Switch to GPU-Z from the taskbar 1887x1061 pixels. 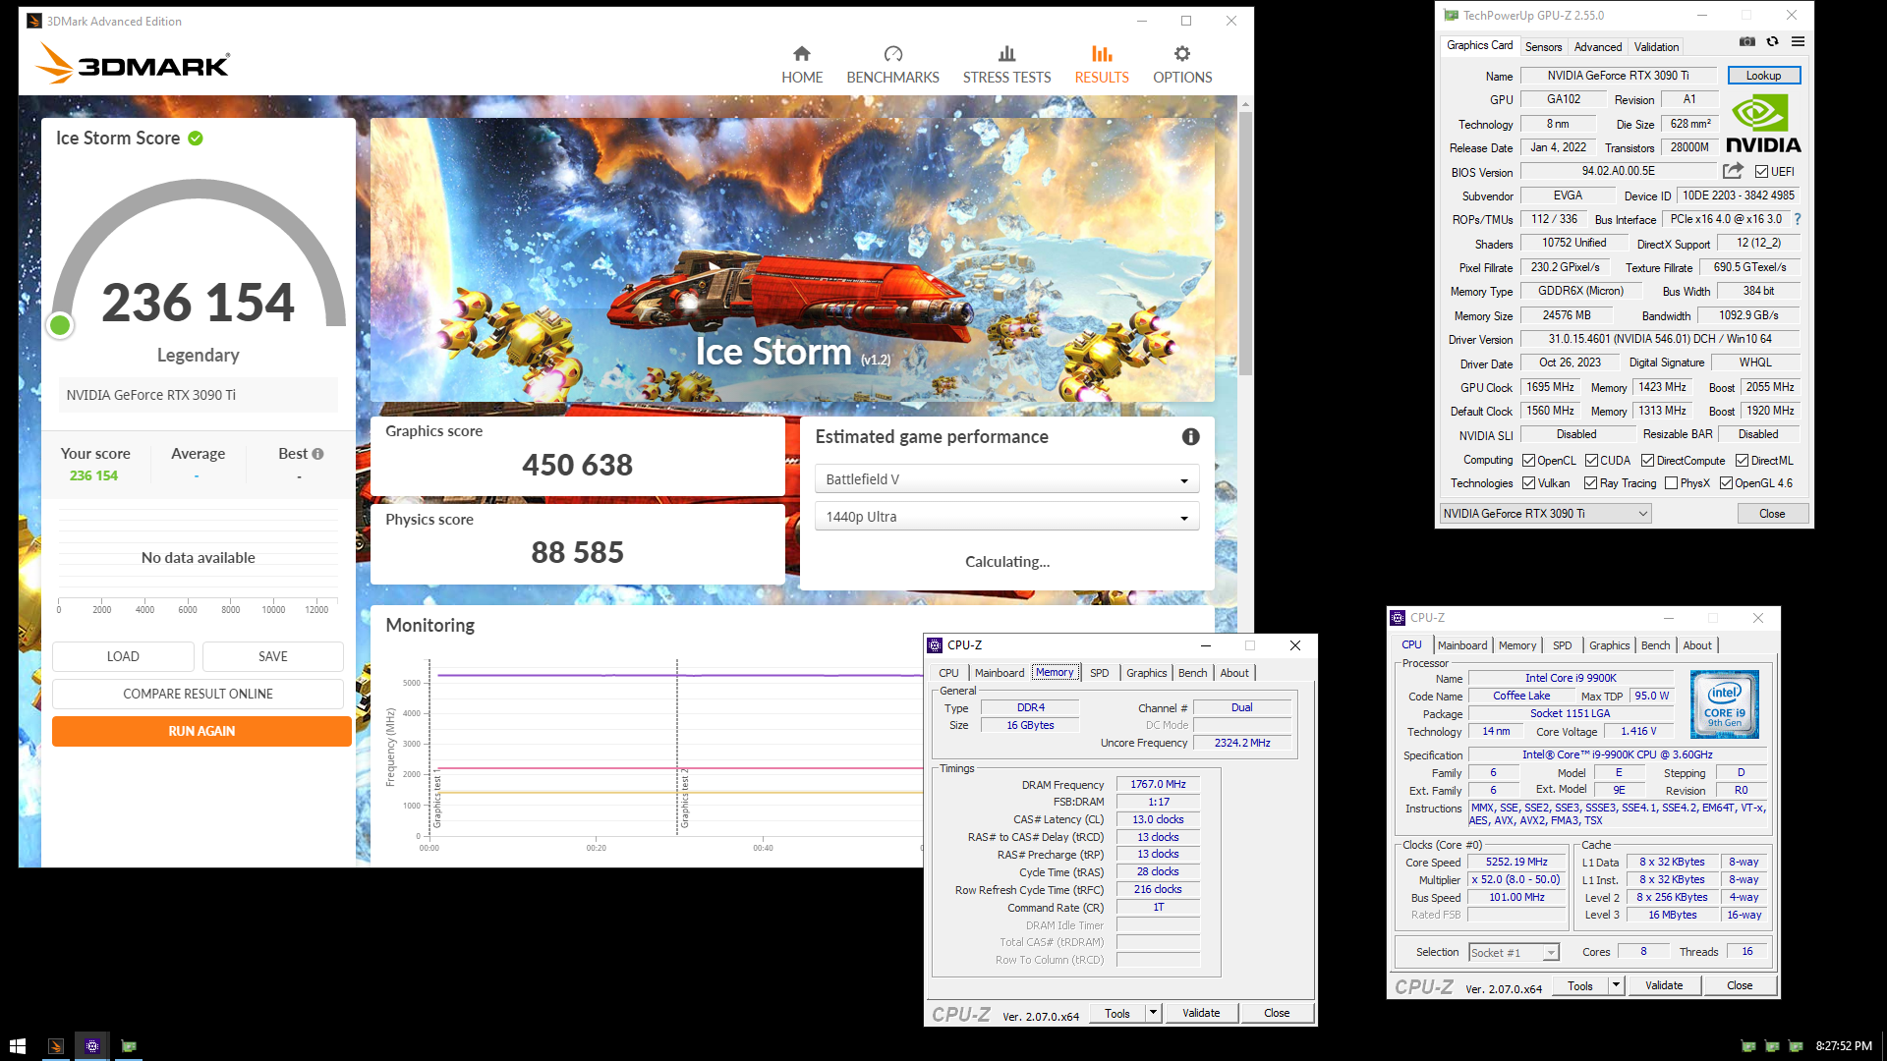pyautogui.click(x=129, y=1046)
